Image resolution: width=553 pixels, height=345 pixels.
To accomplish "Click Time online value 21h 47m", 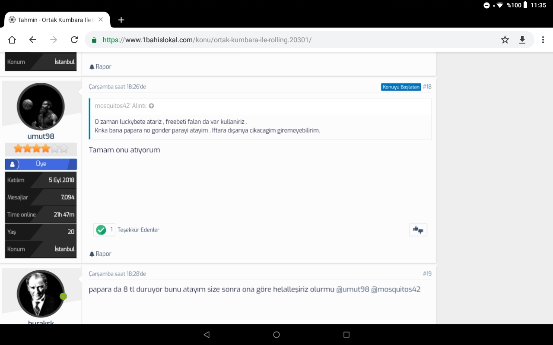I will pyautogui.click(x=64, y=214).
